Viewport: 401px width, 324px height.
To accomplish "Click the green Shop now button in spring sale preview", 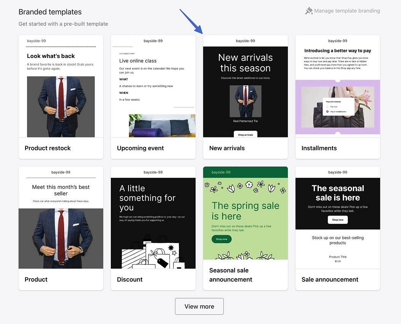I will point(221,239).
